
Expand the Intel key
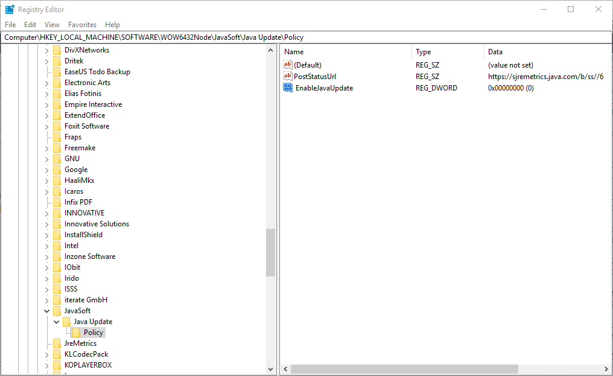pos(46,246)
